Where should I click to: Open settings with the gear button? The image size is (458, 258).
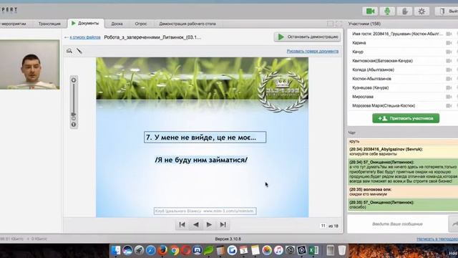click(x=422, y=11)
